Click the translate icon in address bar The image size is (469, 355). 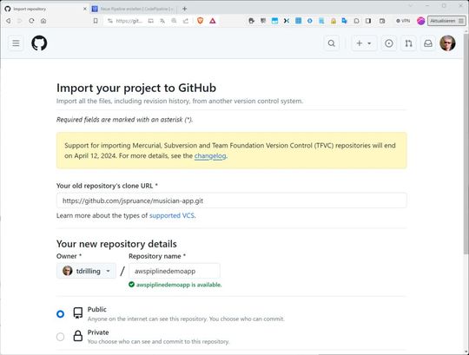[x=162, y=21]
